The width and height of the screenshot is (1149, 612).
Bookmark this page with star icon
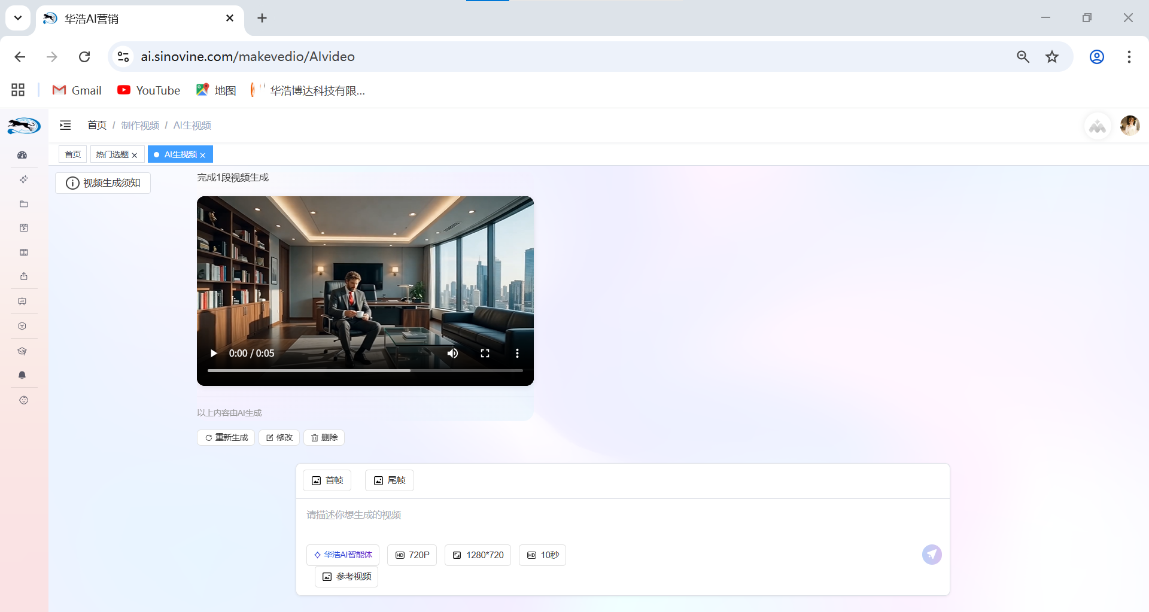[1051, 57]
